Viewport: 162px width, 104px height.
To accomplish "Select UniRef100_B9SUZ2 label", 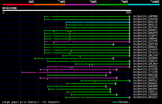I will point(145,97).
